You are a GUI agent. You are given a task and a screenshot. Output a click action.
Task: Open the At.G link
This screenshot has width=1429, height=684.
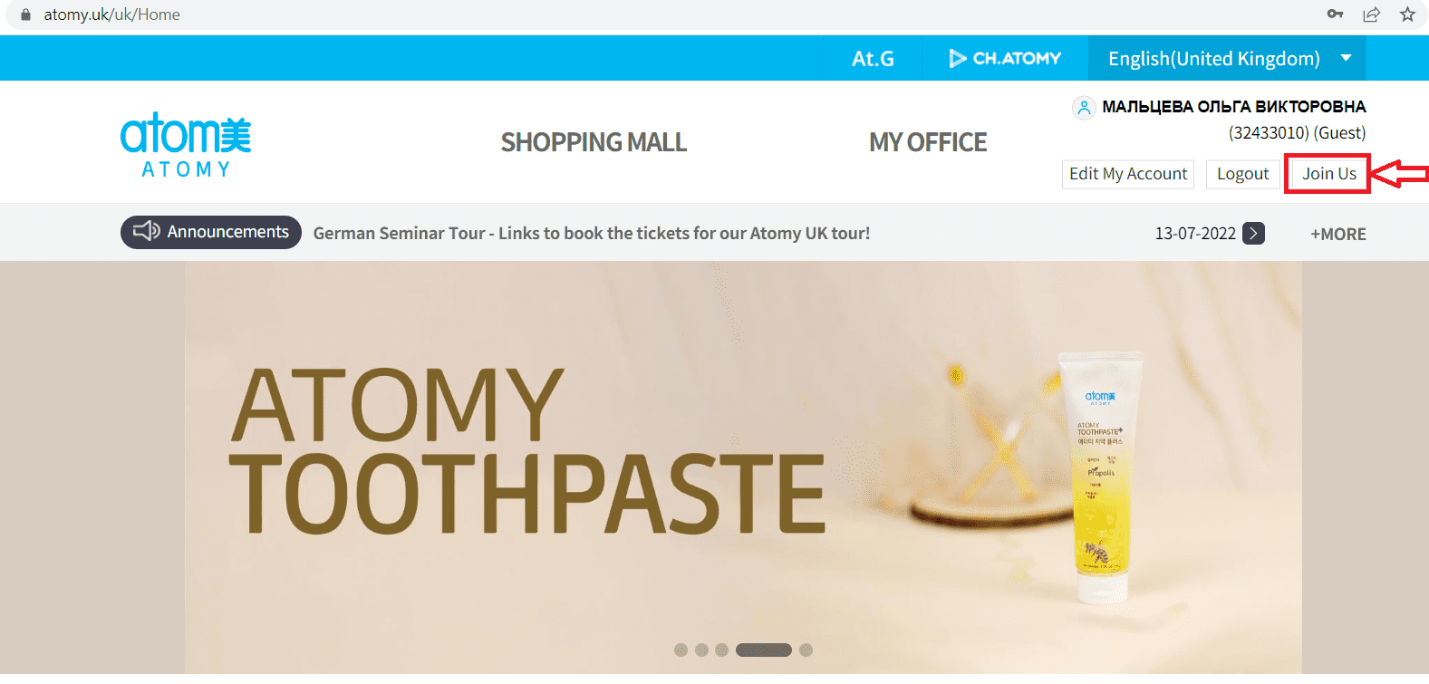[x=873, y=58]
